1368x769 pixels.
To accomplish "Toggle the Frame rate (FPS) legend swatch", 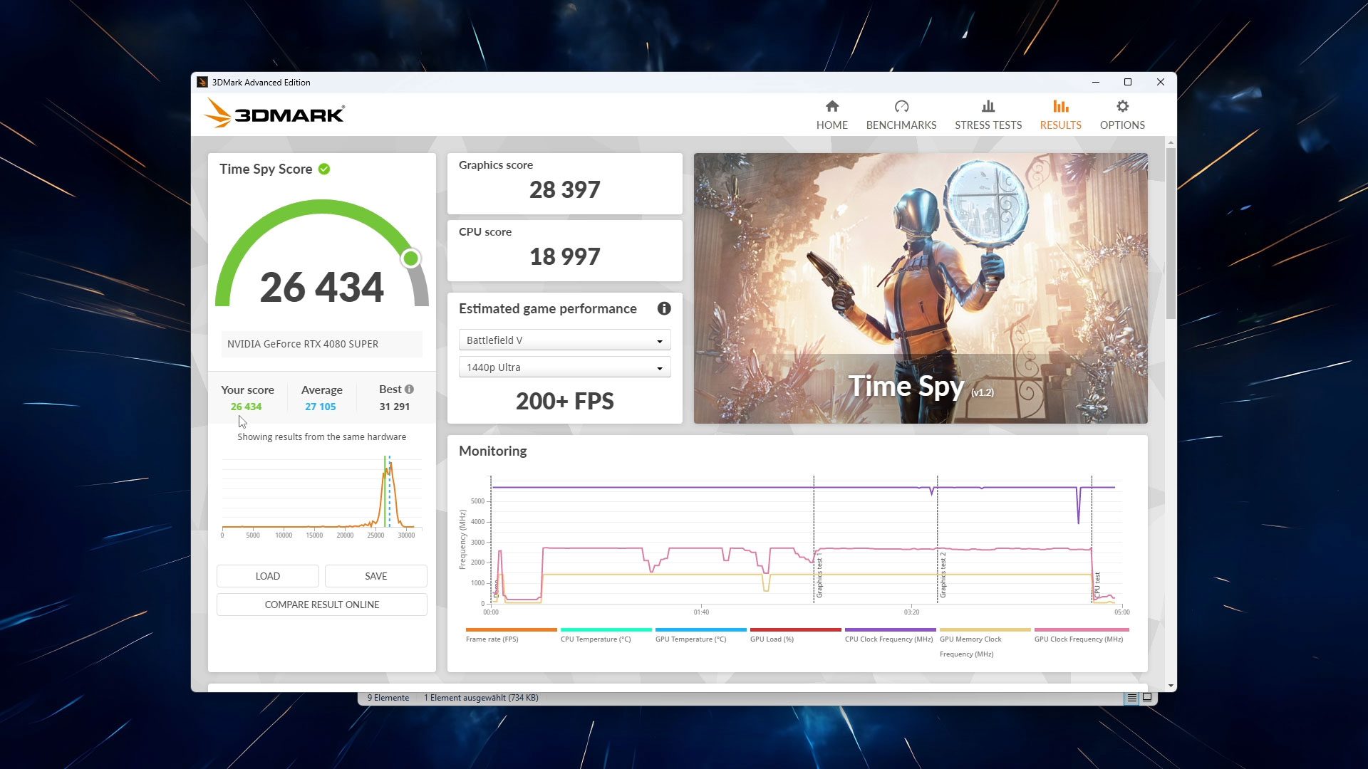I will click(x=511, y=630).
